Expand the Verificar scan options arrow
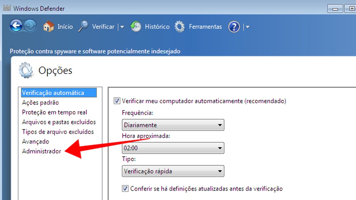This screenshot has height=200, width=356. (122, 27)
